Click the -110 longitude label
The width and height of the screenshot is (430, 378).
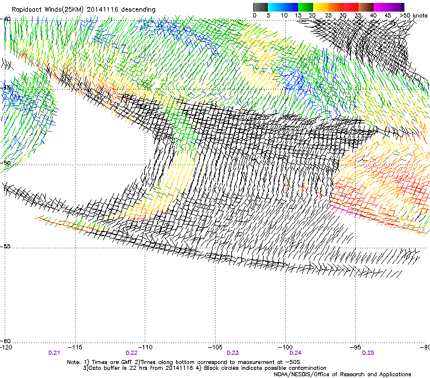pyautogui.click(x=145, y=347)
